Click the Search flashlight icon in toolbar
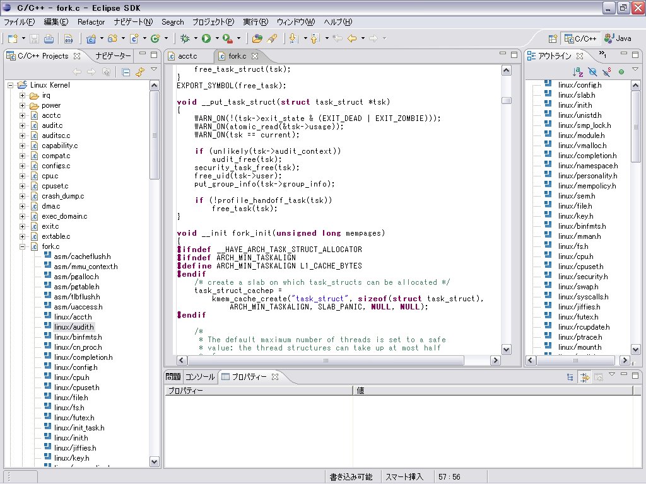This screenshot has height=484, width=646. (x=272, y=38)
